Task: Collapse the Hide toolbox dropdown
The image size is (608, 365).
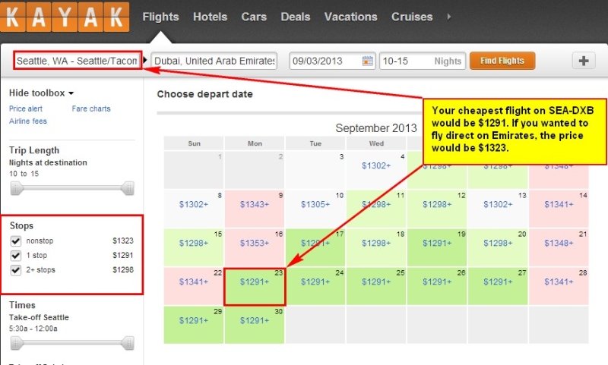Action: 41,93
